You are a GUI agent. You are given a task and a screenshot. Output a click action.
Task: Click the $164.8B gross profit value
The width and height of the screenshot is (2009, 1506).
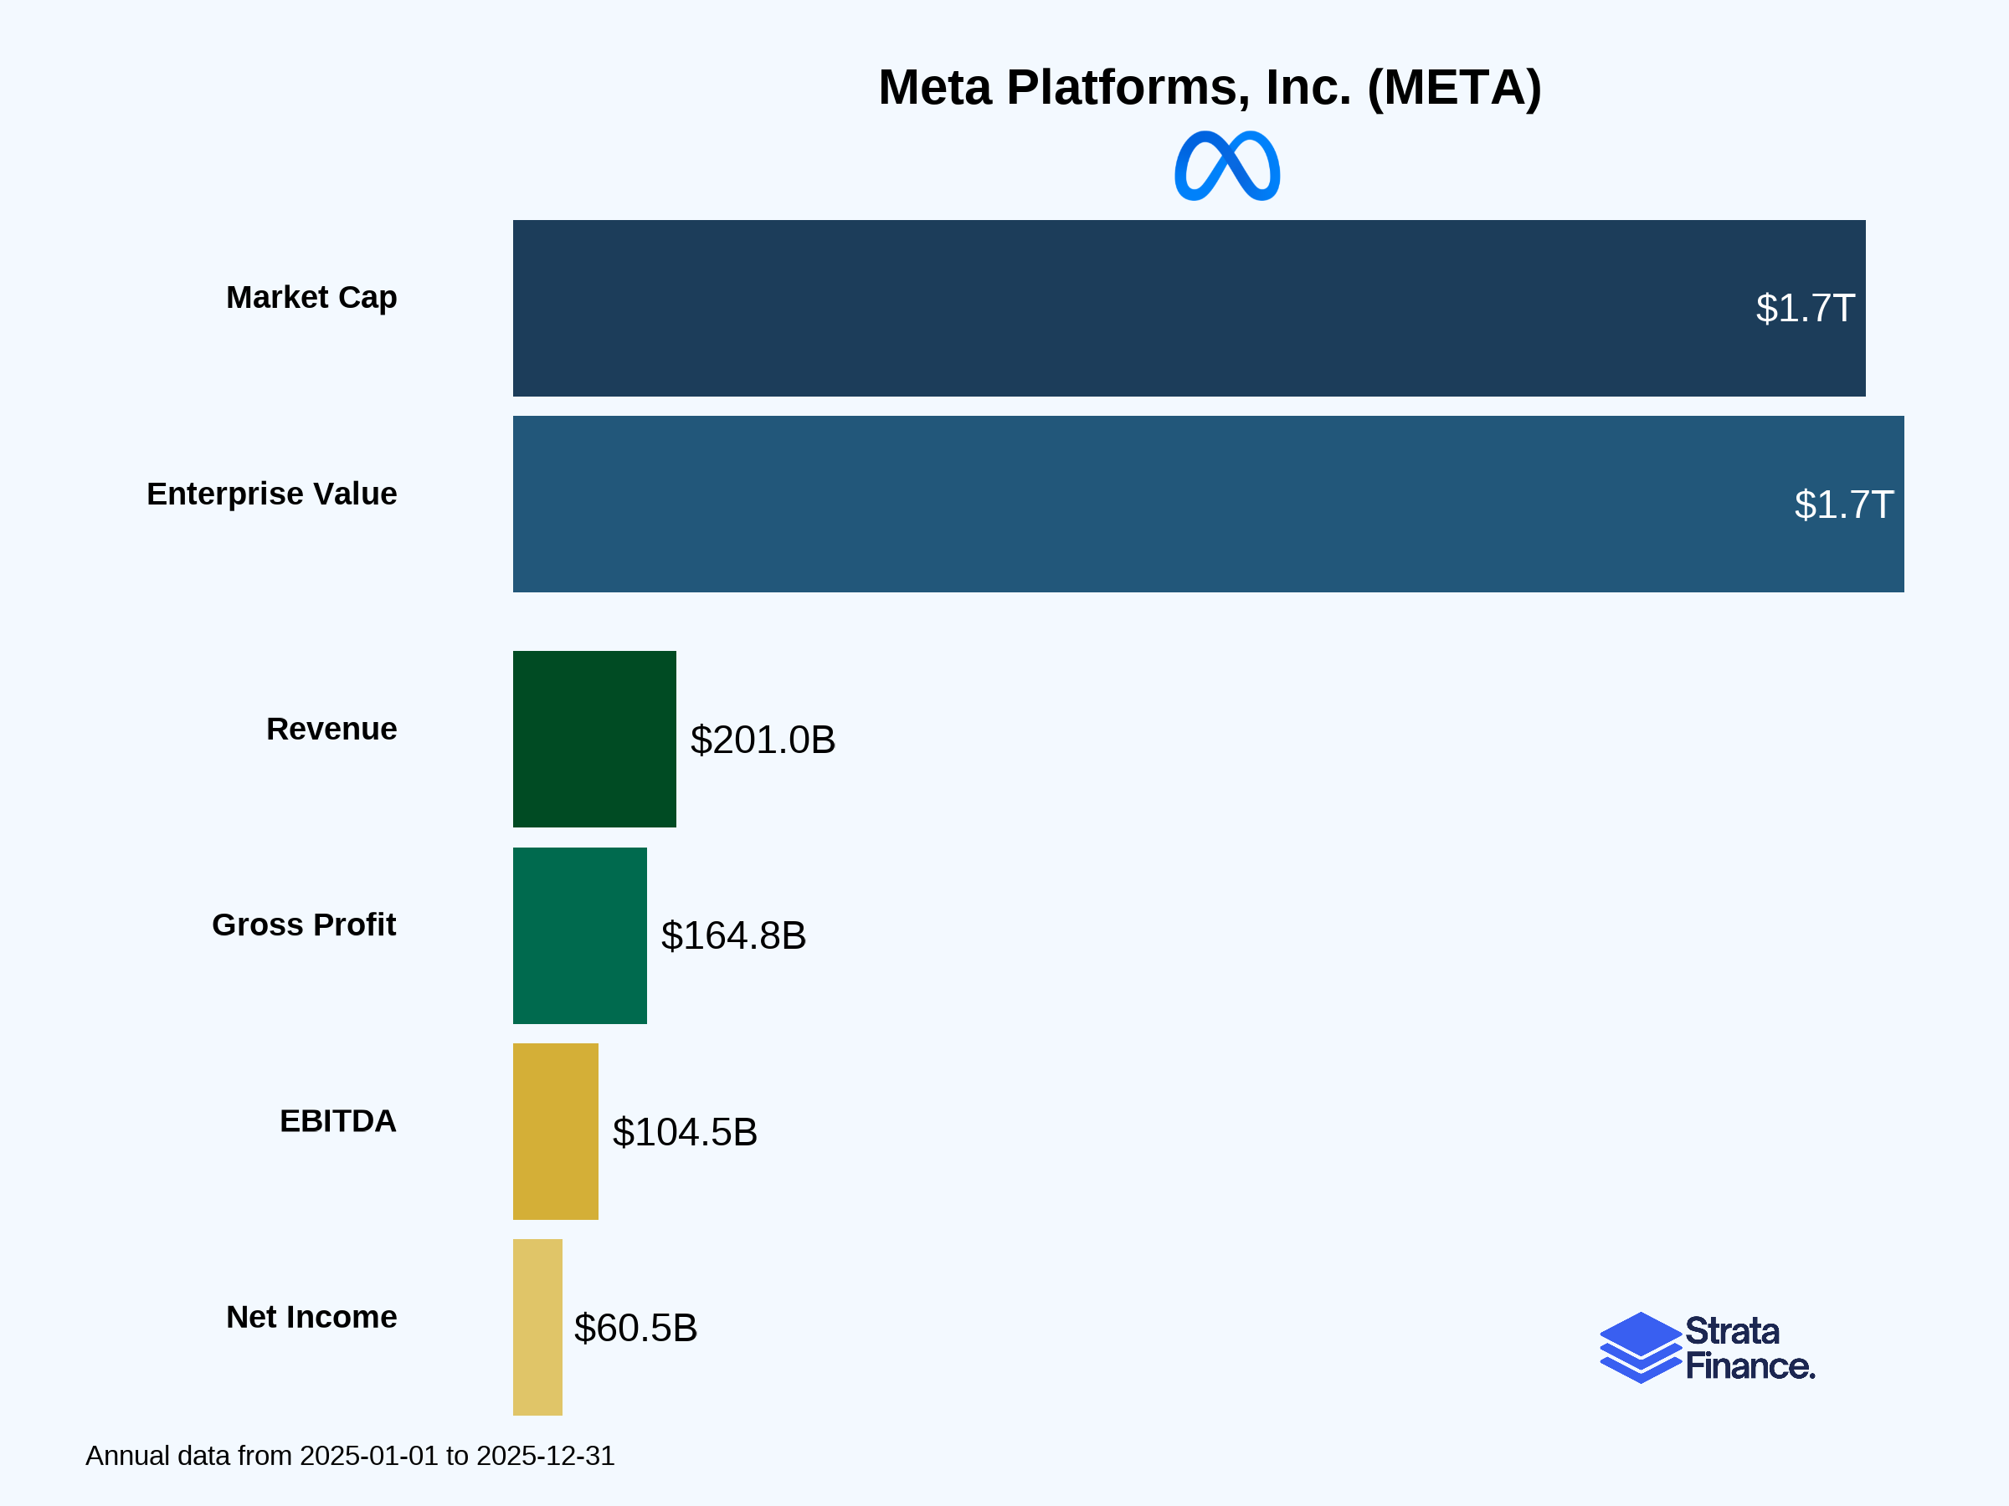point(734,936)
